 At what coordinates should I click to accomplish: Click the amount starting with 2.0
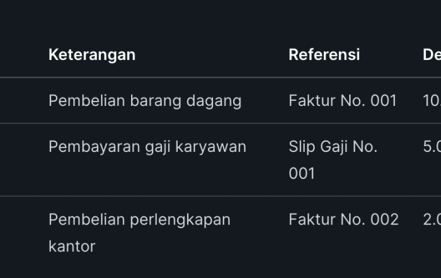click(x=432, y=220)
